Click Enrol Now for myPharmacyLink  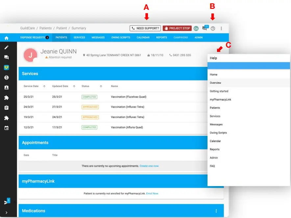152,193
